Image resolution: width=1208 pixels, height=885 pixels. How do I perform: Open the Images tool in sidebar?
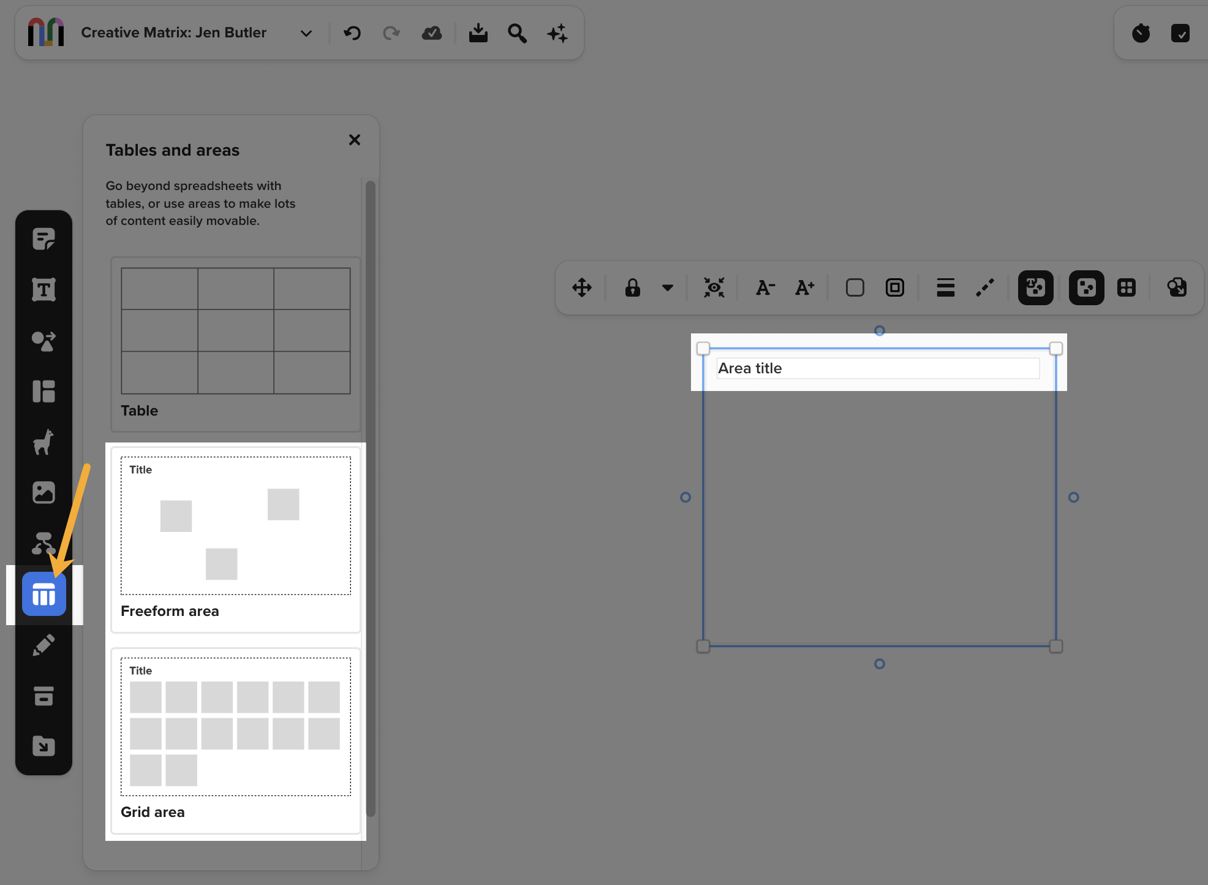43,492
